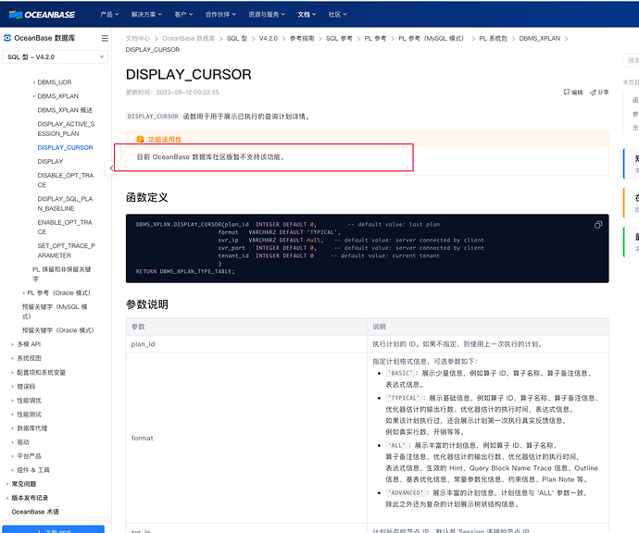This screenshot has height=533, width=639.
Task: Toggle the sidebar hamburger menu icon
Action: coord(105,38)
